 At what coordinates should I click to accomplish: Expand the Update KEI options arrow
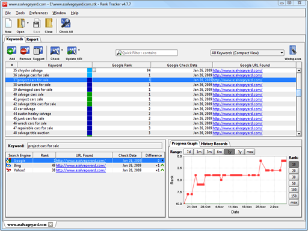pyautogui.click(x=79, y=50)
